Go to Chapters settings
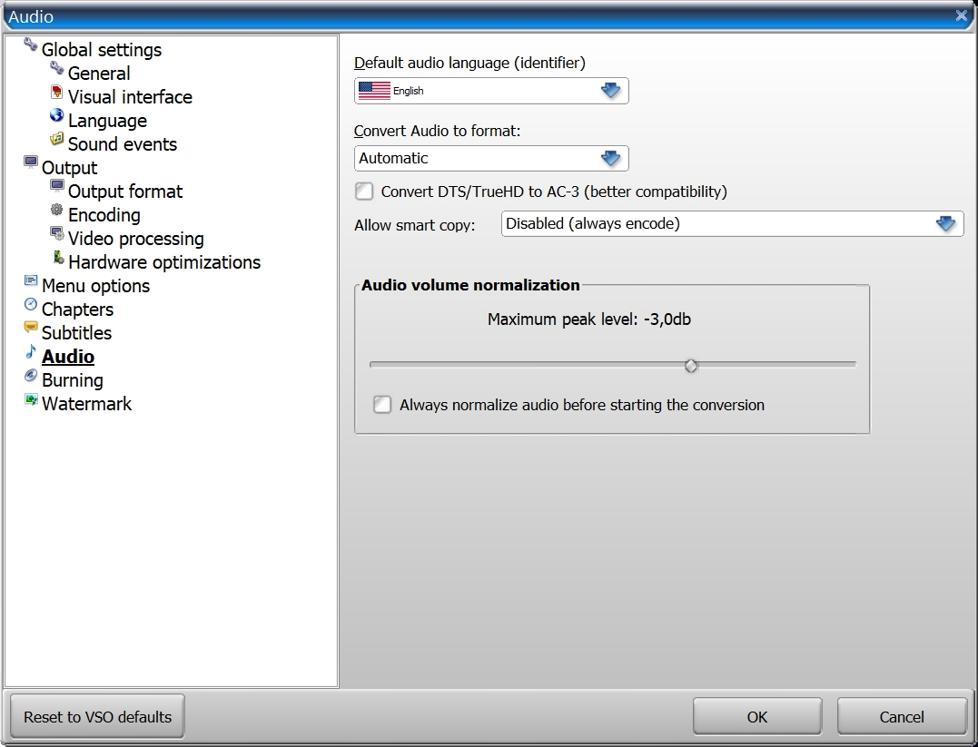Image resolution: width=978 pixels, height=747 pixels. (77, 310)
